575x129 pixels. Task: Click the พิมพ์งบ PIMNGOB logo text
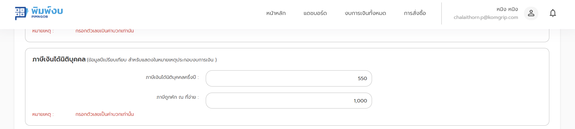coord(47,12)
